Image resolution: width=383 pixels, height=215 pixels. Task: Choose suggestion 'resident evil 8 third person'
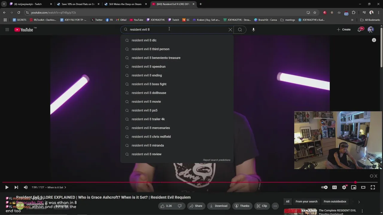click(177, 49)
